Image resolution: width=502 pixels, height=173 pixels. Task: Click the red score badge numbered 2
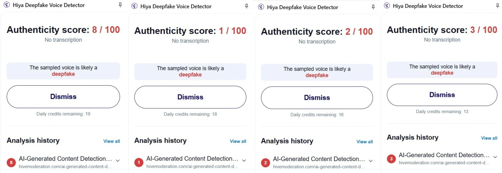266,163
